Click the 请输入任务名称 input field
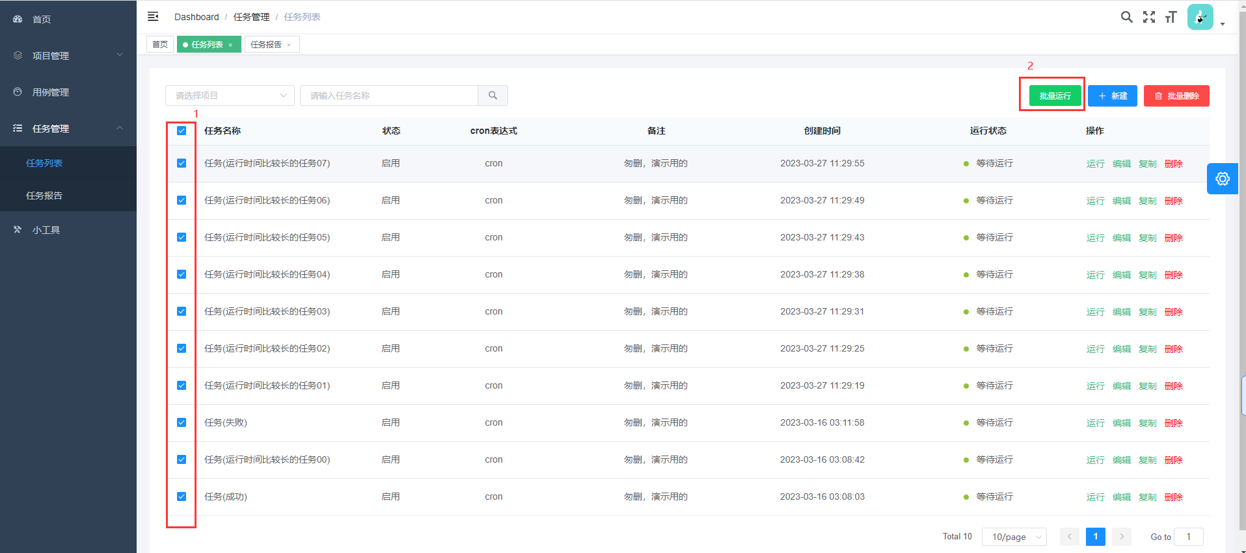This screenshot has height=553, width=1246. tap(389, 96)
